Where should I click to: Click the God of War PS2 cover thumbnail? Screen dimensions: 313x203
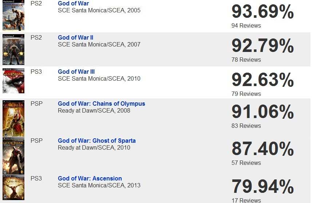[13, 15]
